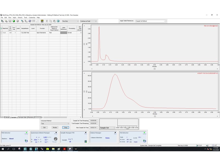Open taskbar search magnifier
Image resolution: width=220 pixels, height=165 pixels.
[8, 149]
